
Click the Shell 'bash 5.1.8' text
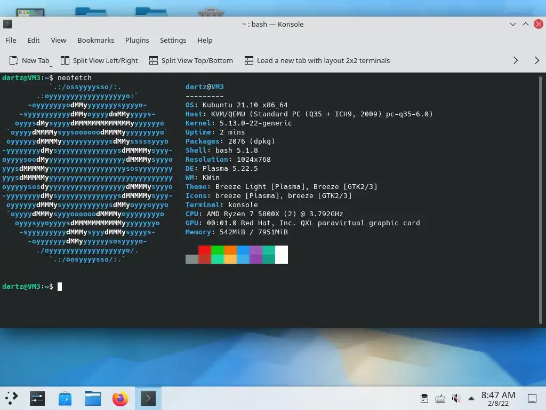click(236, 150)
